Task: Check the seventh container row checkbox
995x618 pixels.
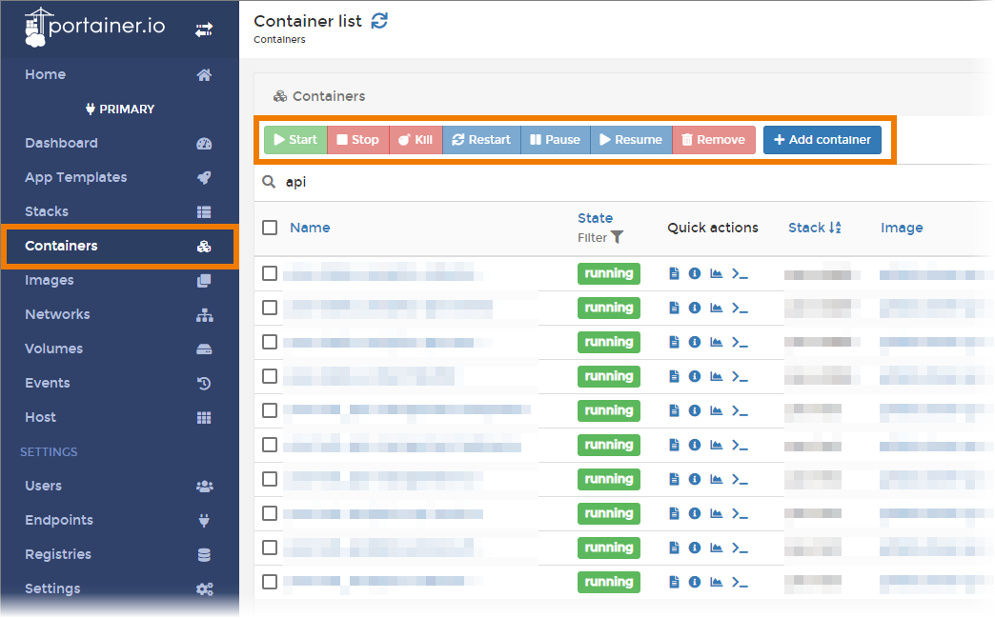Action: tap(270, 479)
